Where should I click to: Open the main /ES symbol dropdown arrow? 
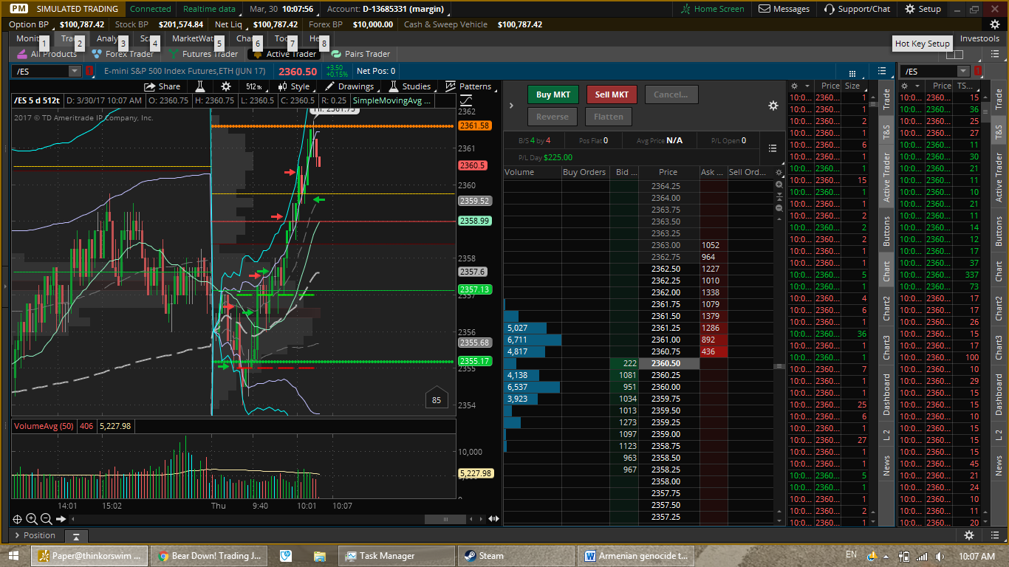[75, 71]
